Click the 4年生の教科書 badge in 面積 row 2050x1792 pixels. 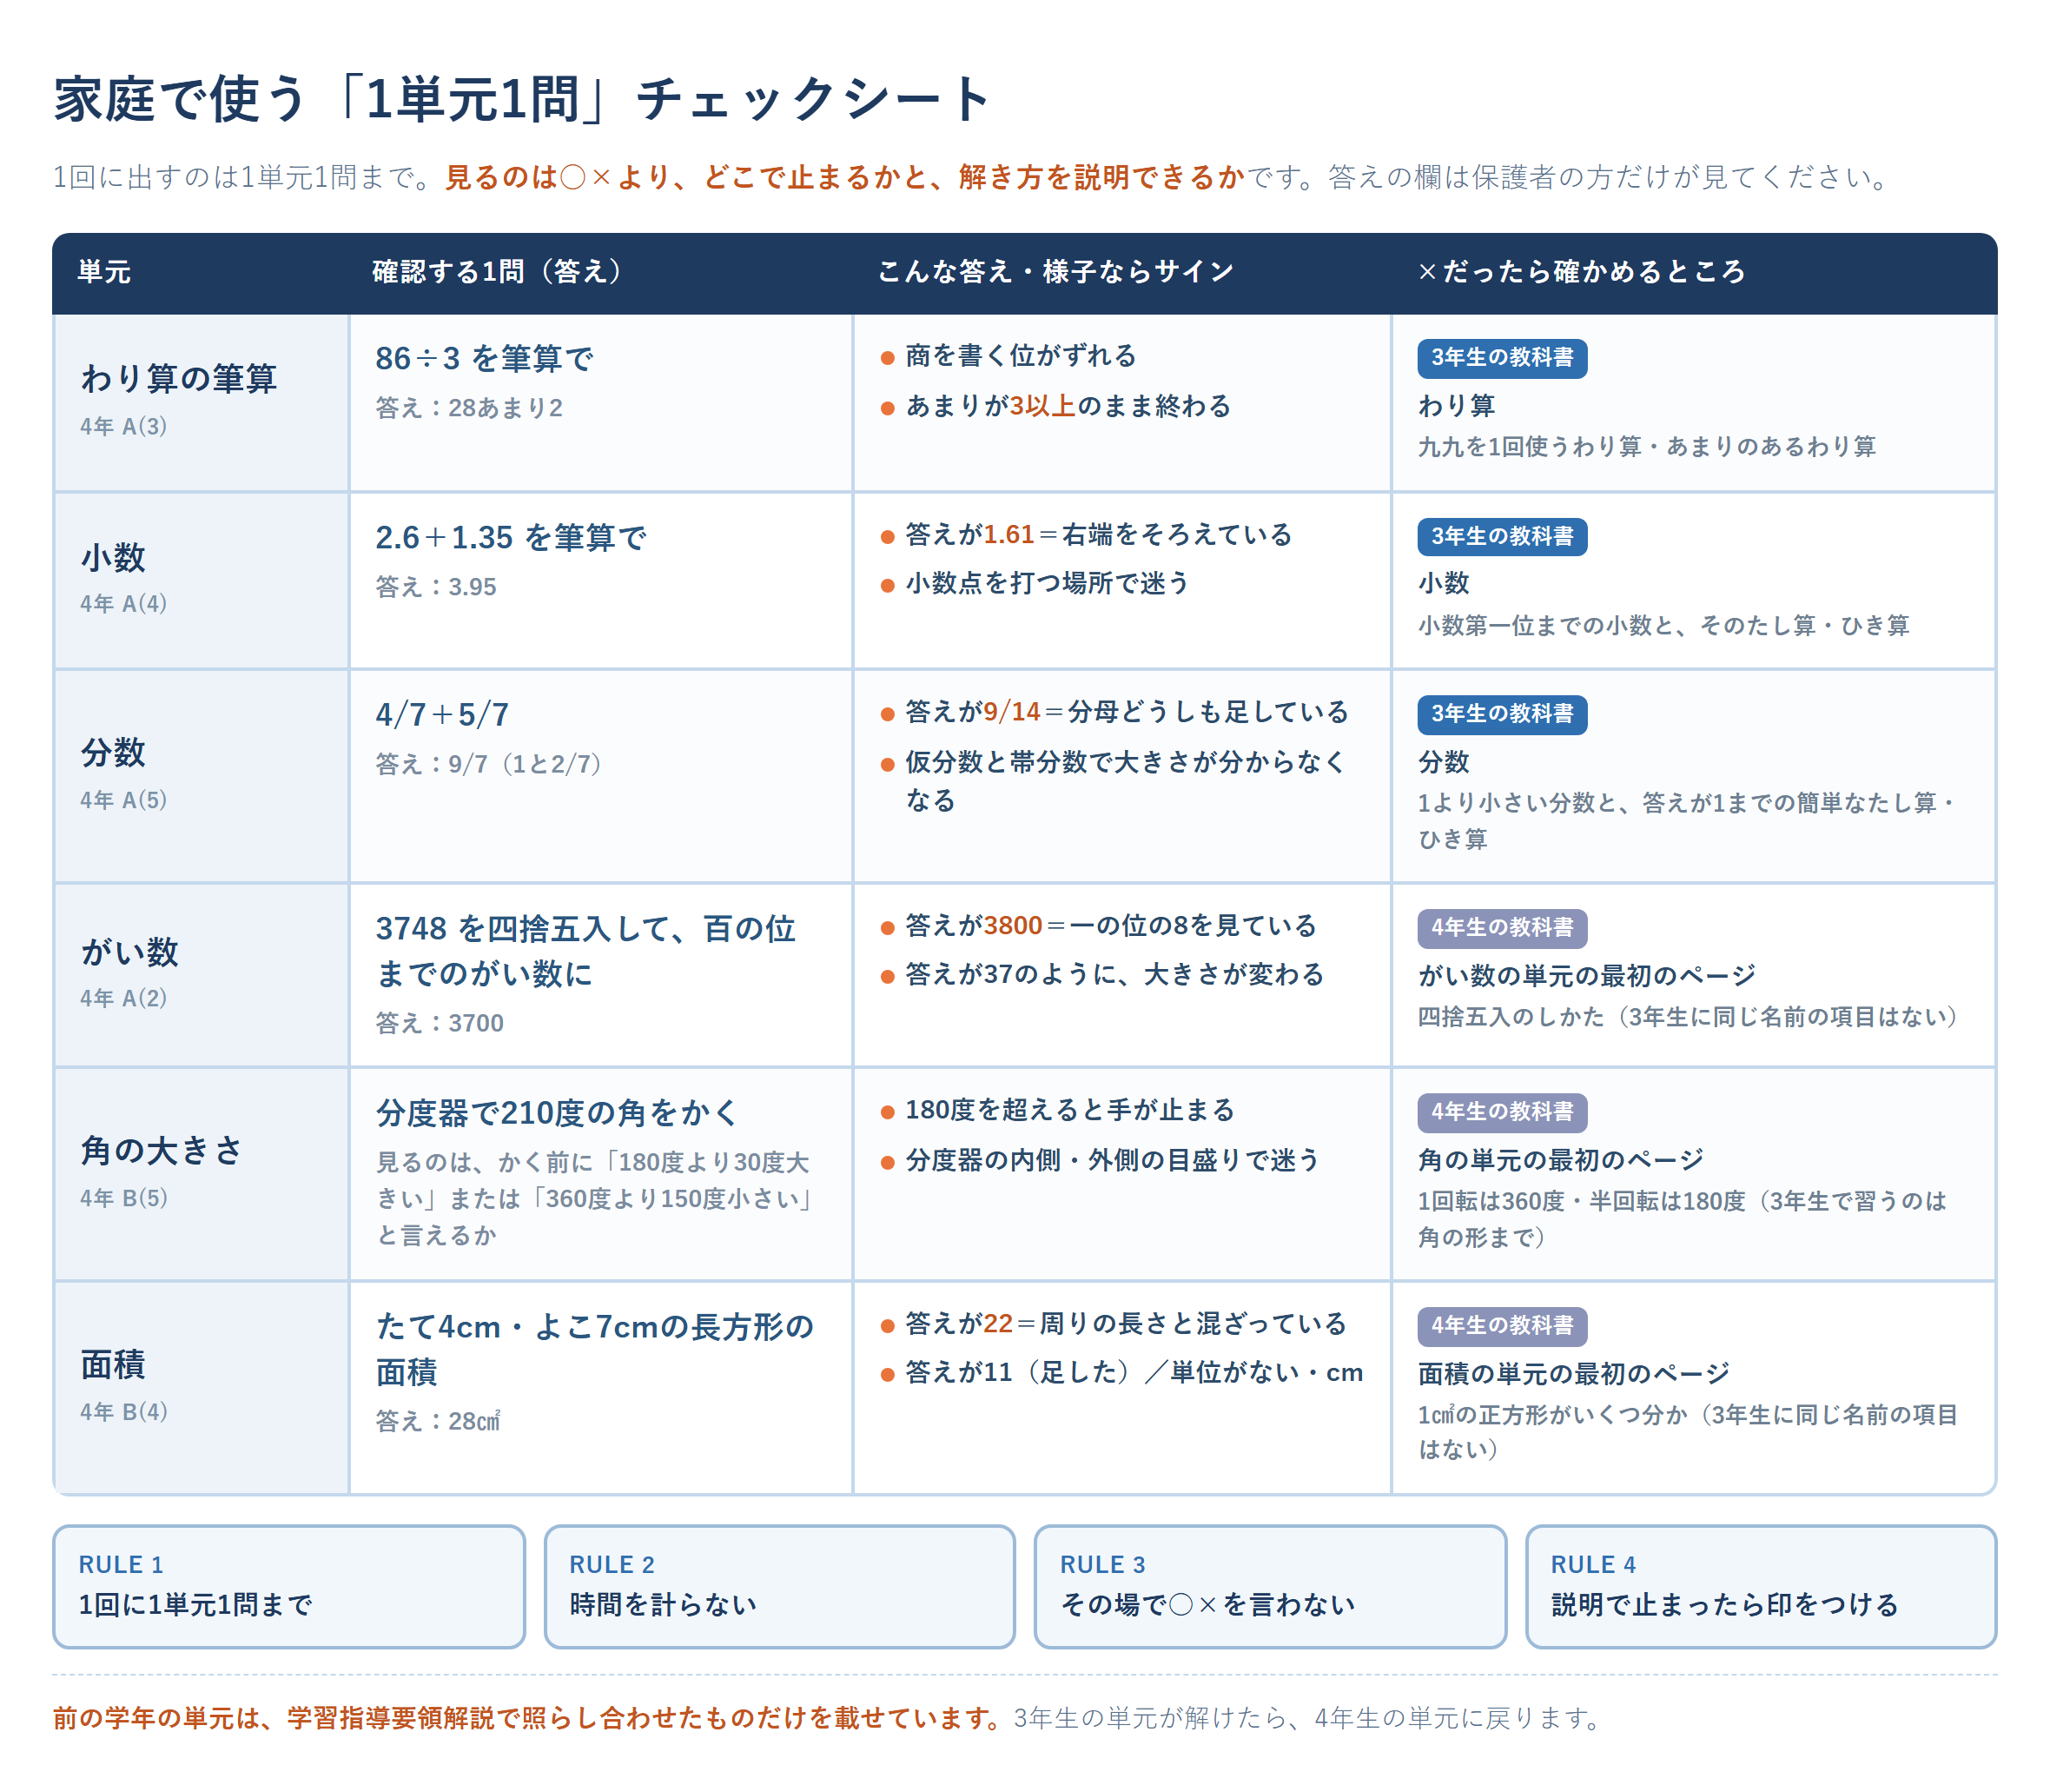[x=1501, y=1326]
